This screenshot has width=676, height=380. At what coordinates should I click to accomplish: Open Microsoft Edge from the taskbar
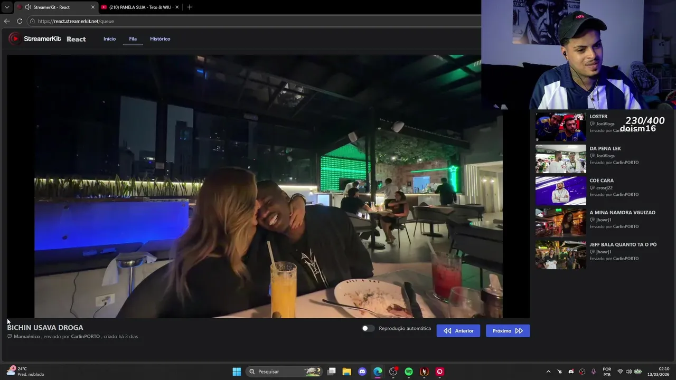click(378, 372)
